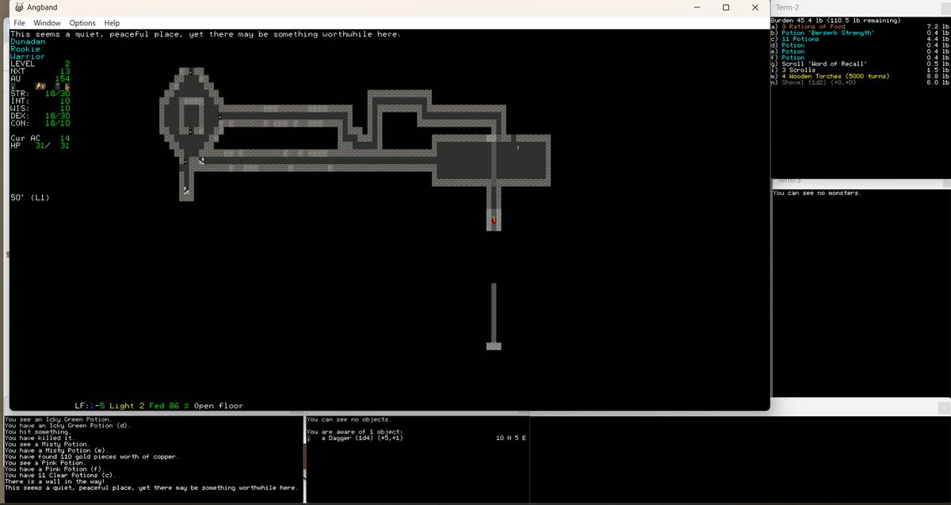Viewport: 951px width, 505px height.
Task: Click the item beside the lower-left door
Action: coord(202,160)
